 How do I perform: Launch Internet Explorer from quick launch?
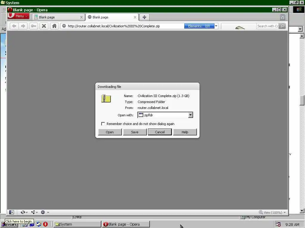(x=32, y=224)
